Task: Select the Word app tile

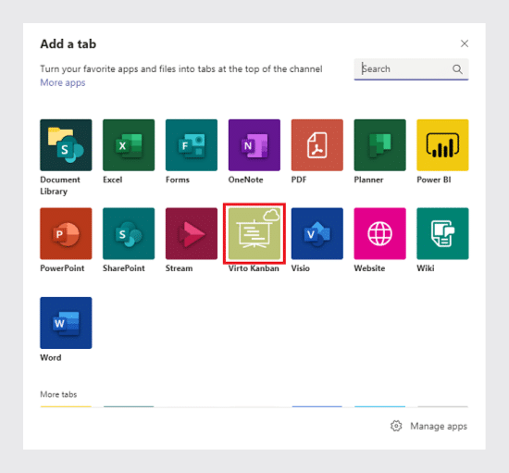Action: [66, 323]
